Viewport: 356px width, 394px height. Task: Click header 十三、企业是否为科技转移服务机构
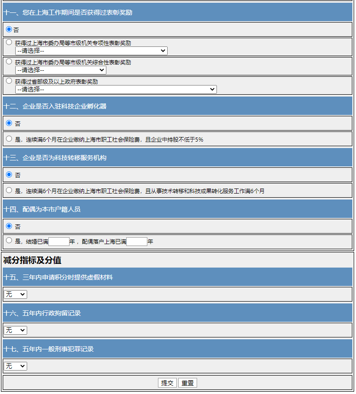177,158
